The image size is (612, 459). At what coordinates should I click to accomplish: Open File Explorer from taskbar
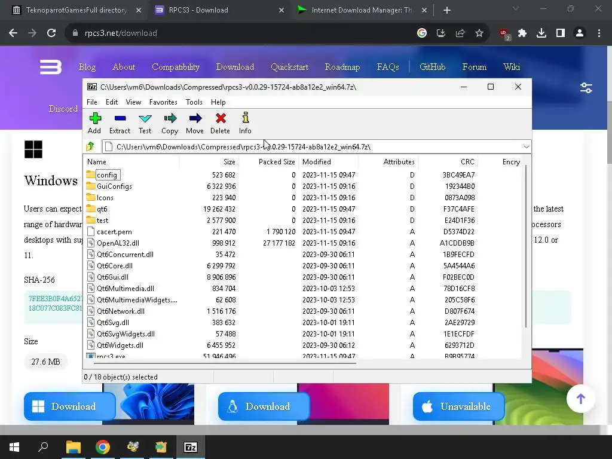click(x=73, y=447)
